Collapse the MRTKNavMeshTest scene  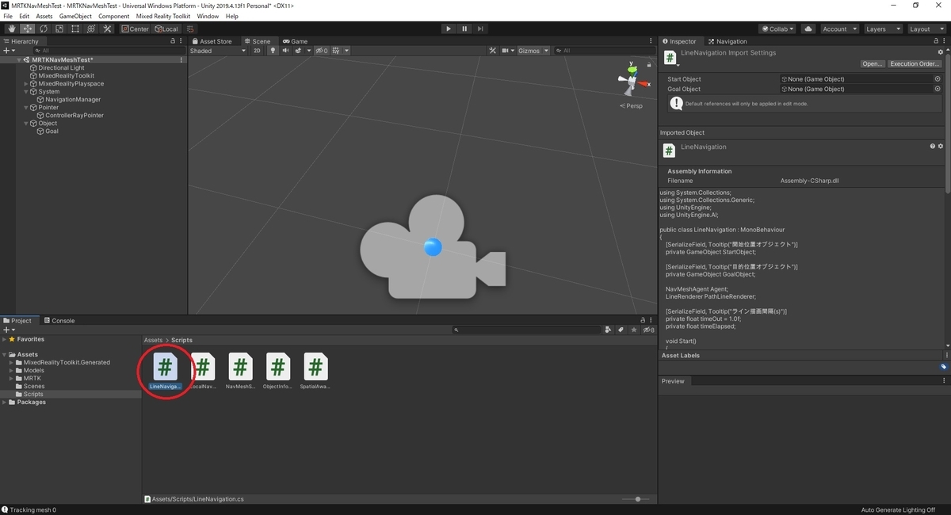(x=19, y=60)
